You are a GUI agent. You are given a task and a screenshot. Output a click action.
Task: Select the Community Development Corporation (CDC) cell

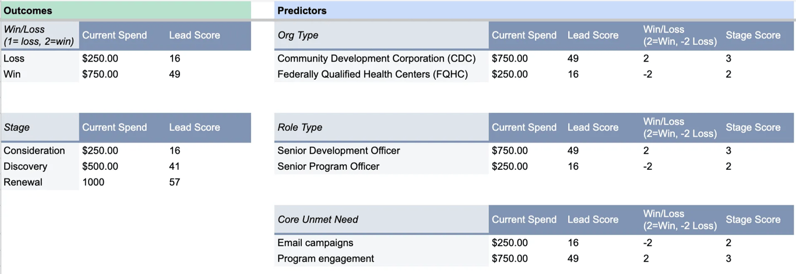[376, 59]
